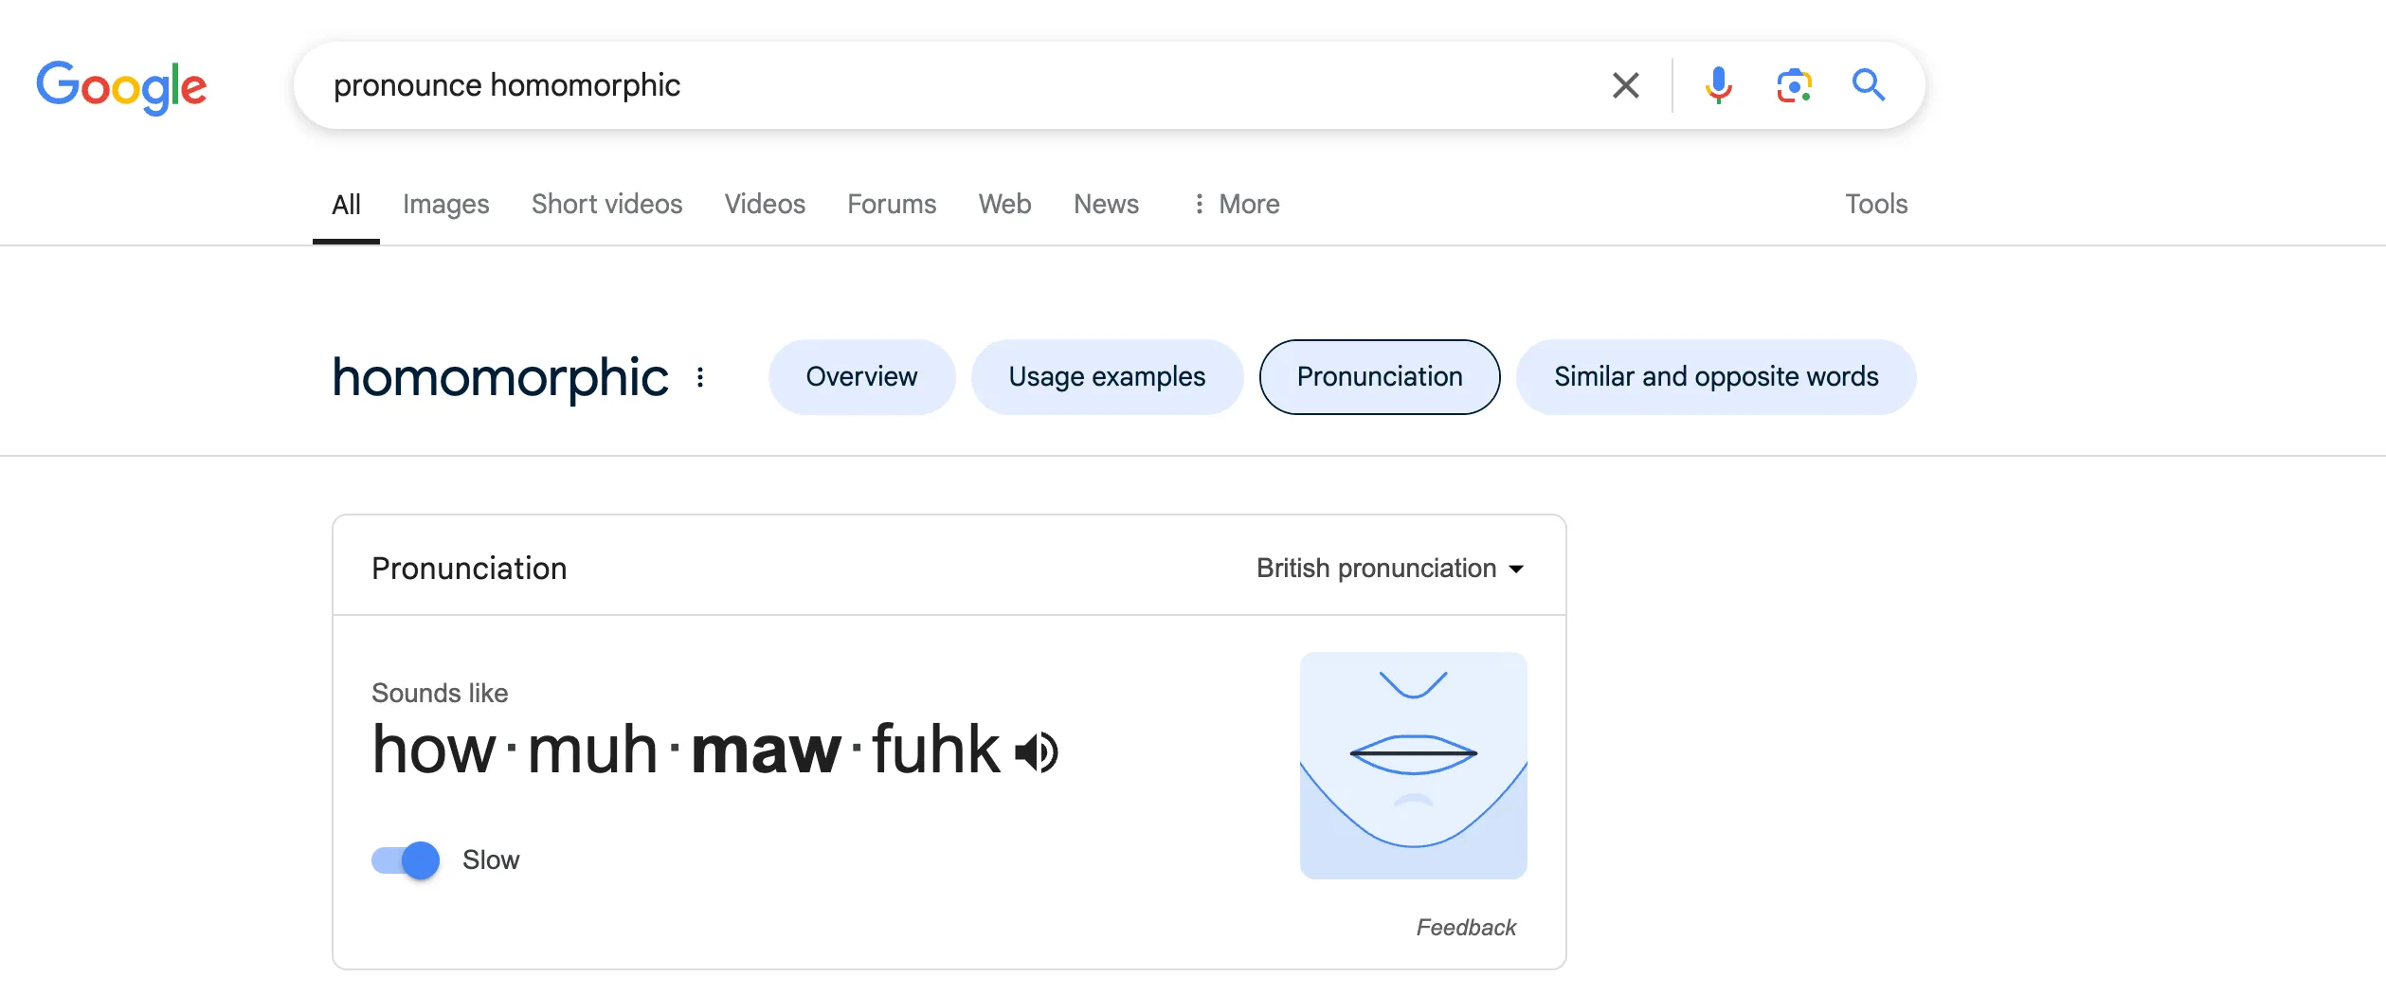Toggle the Slow pronunciation switch

click(x=406, y=860)
